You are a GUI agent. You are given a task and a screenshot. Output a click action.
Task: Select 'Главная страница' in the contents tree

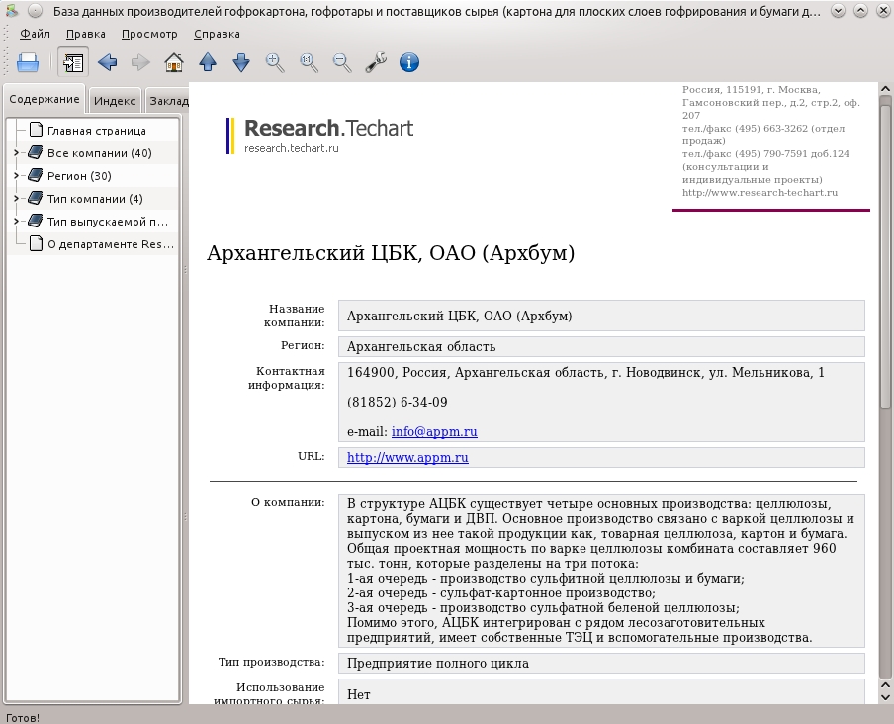pos(96,131)
